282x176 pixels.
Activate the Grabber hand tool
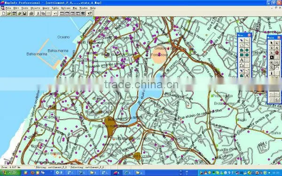[x=277, y=68]
